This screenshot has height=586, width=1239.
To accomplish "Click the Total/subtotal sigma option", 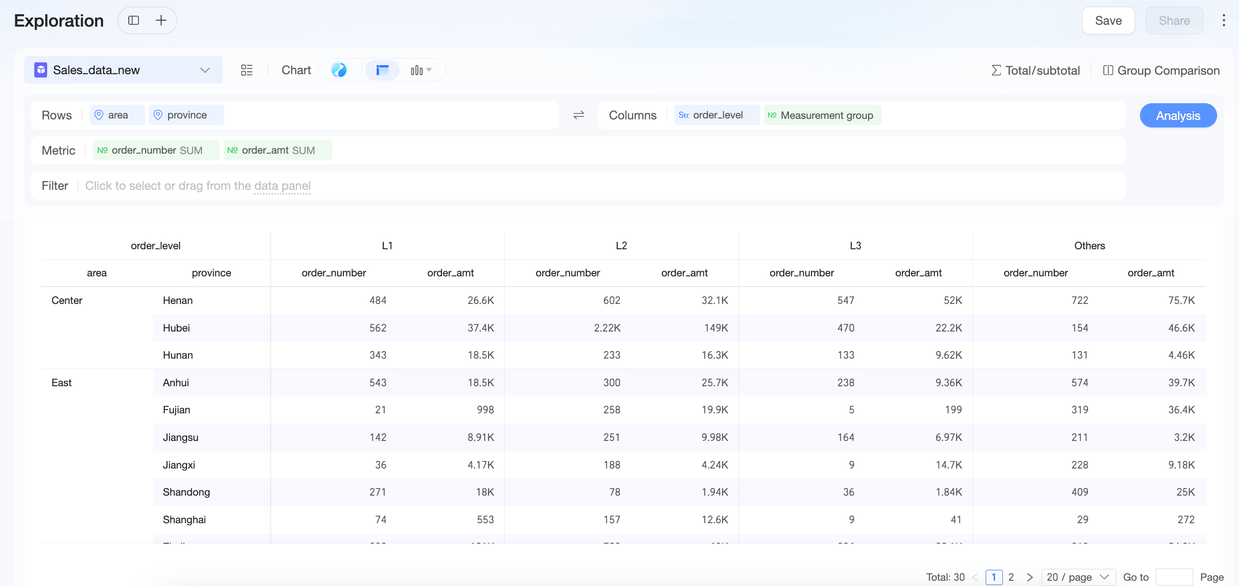I will (x=1036, y=70).
